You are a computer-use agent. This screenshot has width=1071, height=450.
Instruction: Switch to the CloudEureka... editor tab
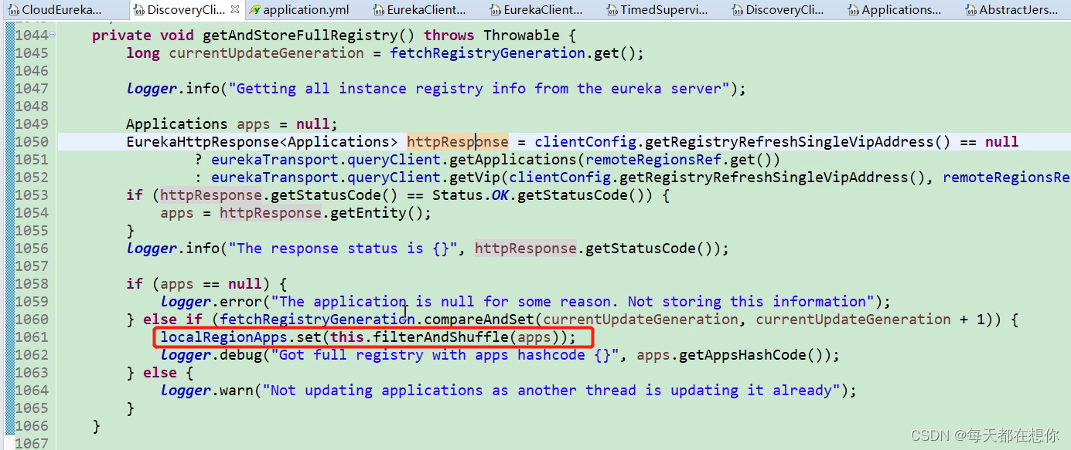click(60, 10)
